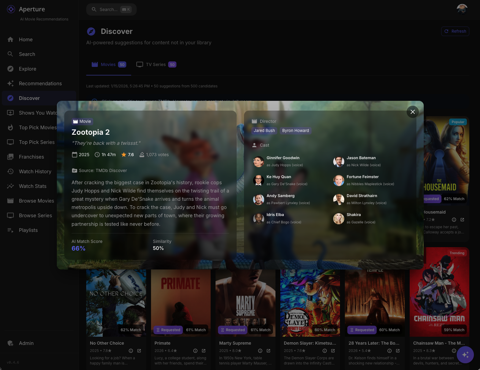Open Franchises in the sidebar

[x=31, y=157]
